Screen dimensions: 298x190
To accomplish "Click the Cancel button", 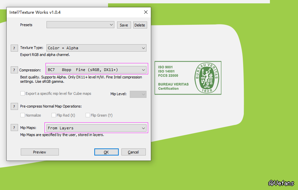I will (133, 152).
